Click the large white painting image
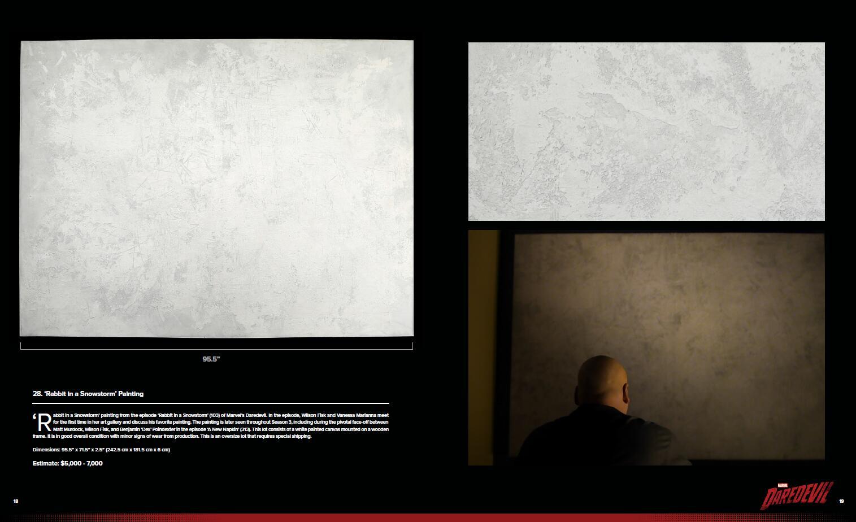 217,188
